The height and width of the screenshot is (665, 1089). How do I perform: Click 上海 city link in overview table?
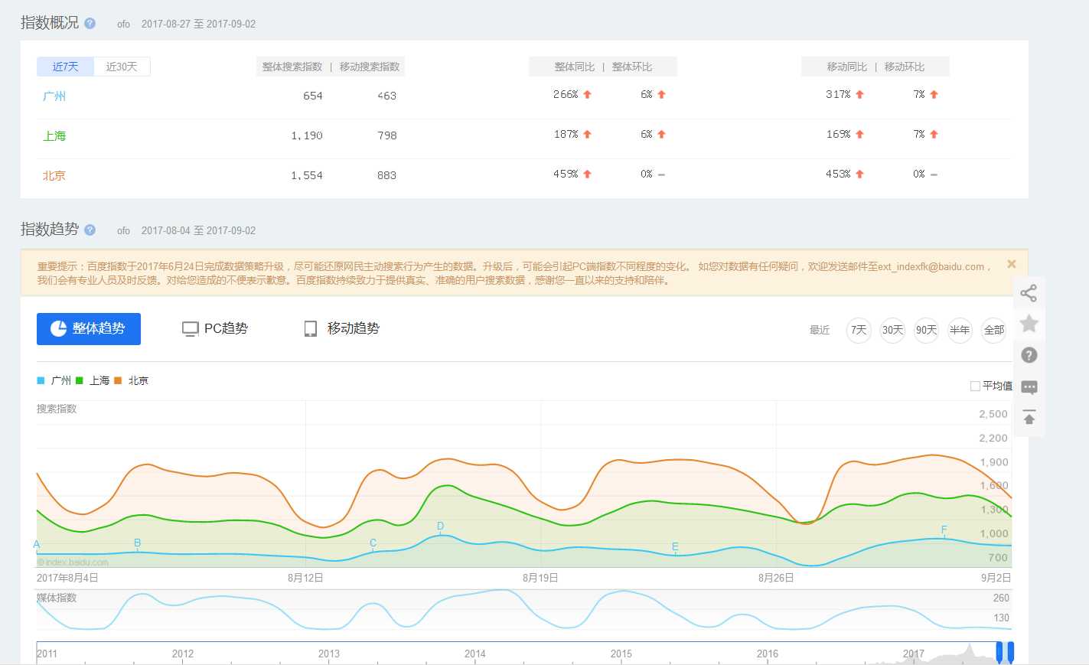coord(54,135)
